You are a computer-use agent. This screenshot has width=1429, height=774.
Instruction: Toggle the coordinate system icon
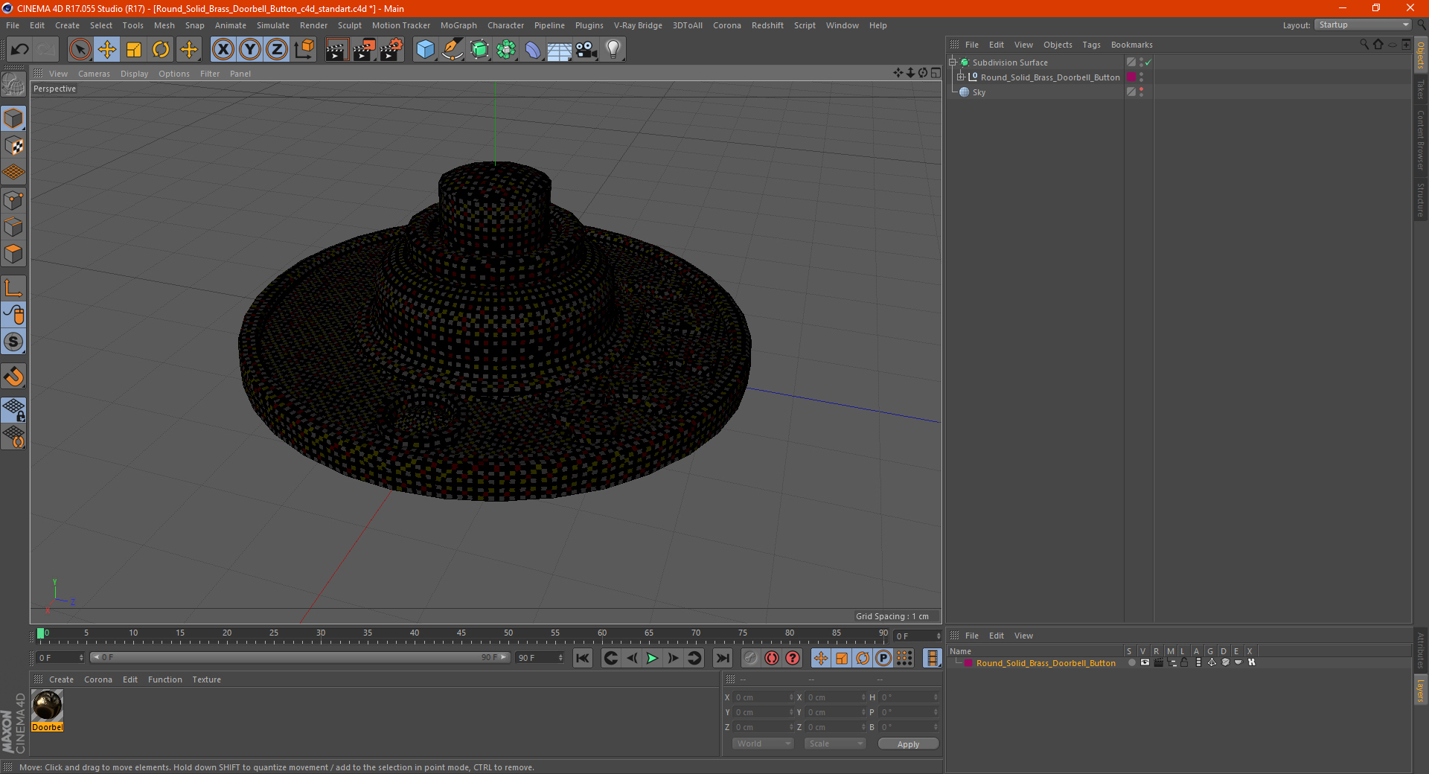(304, 50)
